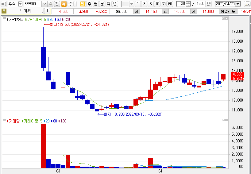Click the open price 14,150 value

click(151, 11)
